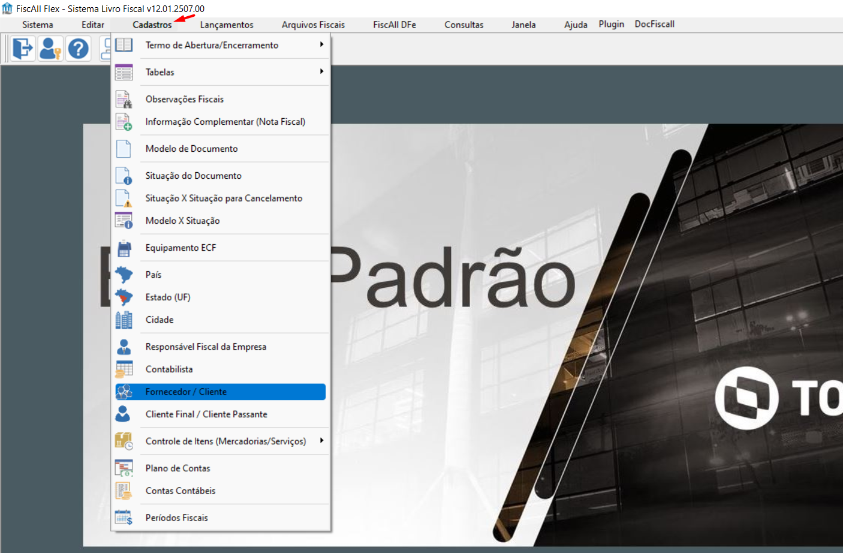Open Equipamento ECF entry

point(221,248)
